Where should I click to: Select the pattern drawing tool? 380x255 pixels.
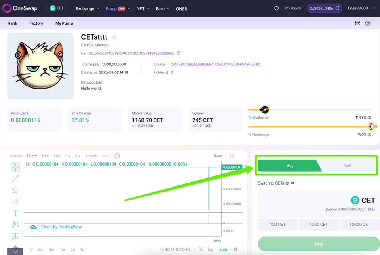(x=15, y=224)
